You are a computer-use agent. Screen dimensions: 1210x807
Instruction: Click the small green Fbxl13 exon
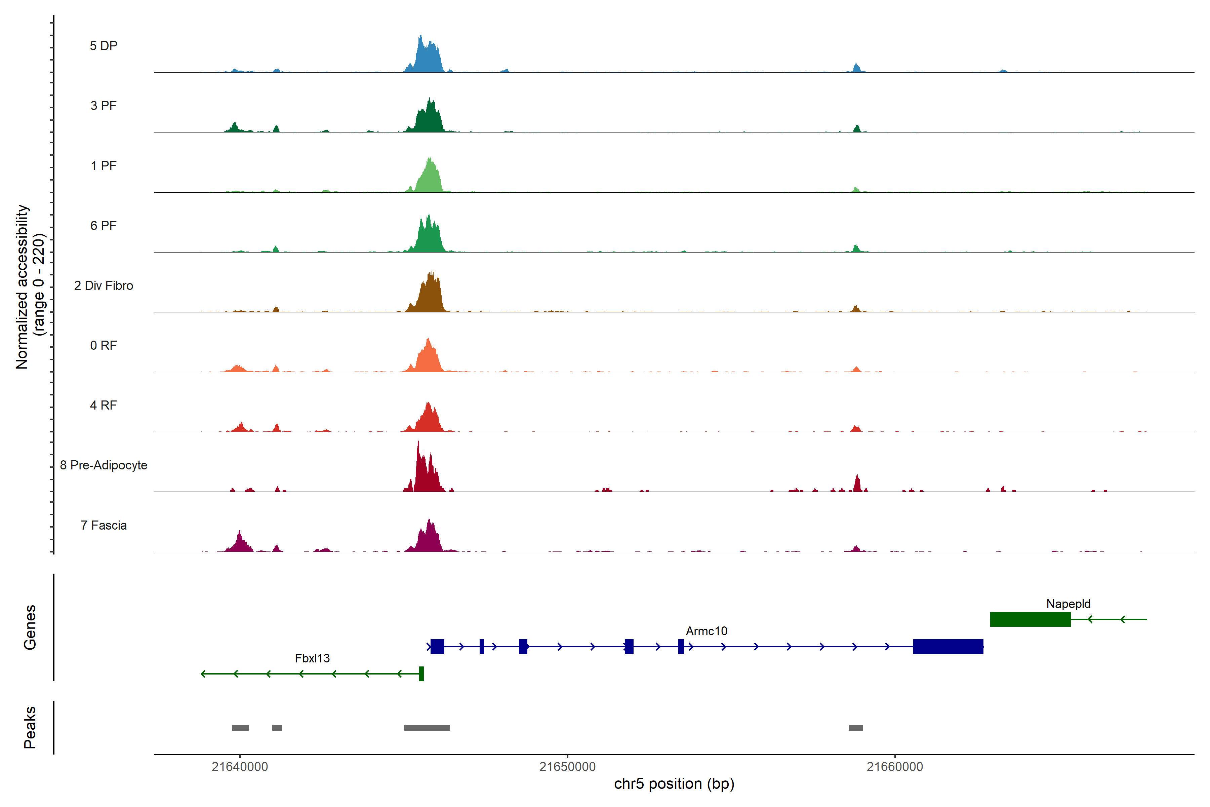click(421, 674)
